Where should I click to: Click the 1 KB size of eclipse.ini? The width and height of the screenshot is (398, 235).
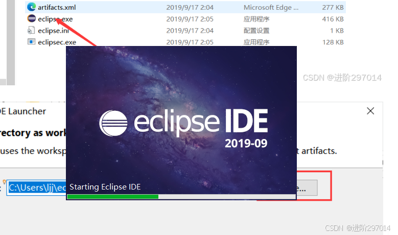(x=337, y=31)
